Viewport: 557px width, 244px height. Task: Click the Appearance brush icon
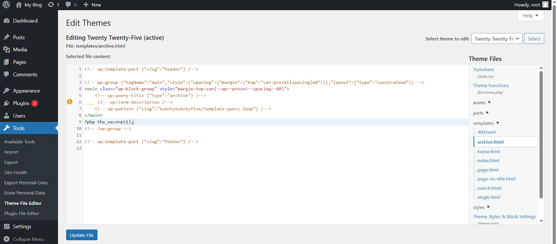(x=7, y=91)
